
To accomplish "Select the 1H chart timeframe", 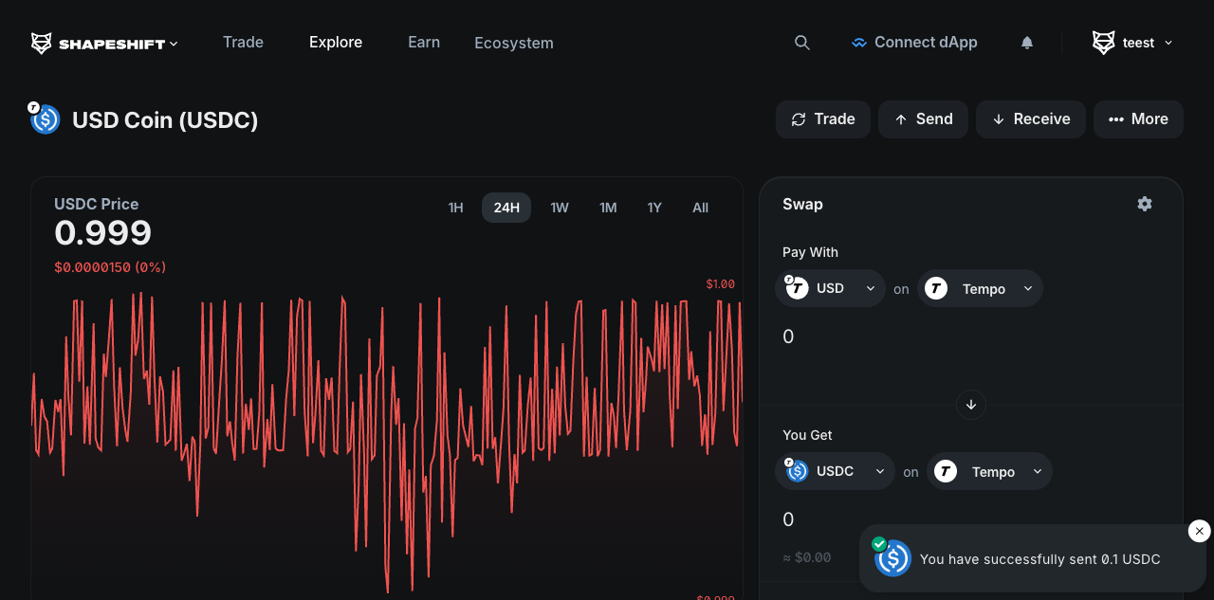I will coord(455,208).
